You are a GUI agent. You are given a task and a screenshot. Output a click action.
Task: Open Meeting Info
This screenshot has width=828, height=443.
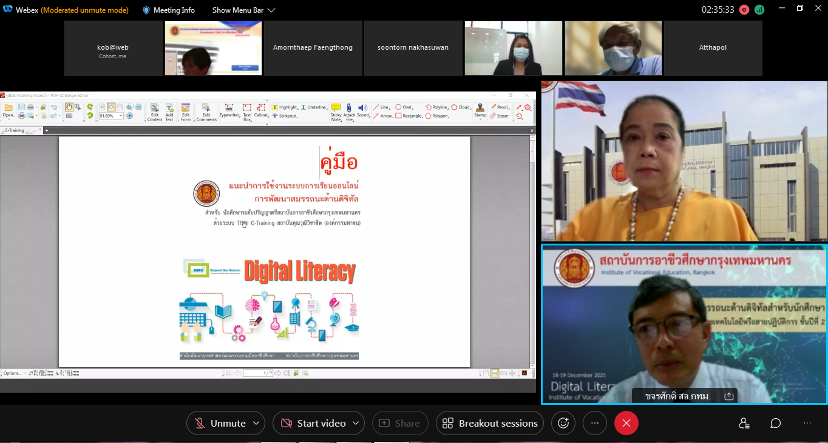[168, 10]
